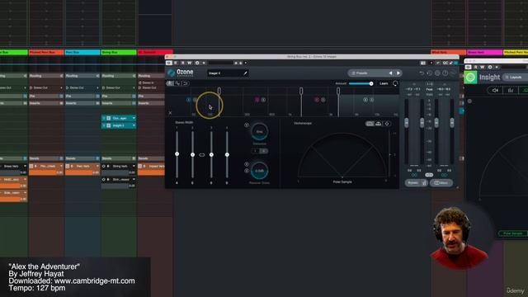This screenshot has height=297, width=528.
Task: Toggle the center gain link button
Action: pos(429,175)
